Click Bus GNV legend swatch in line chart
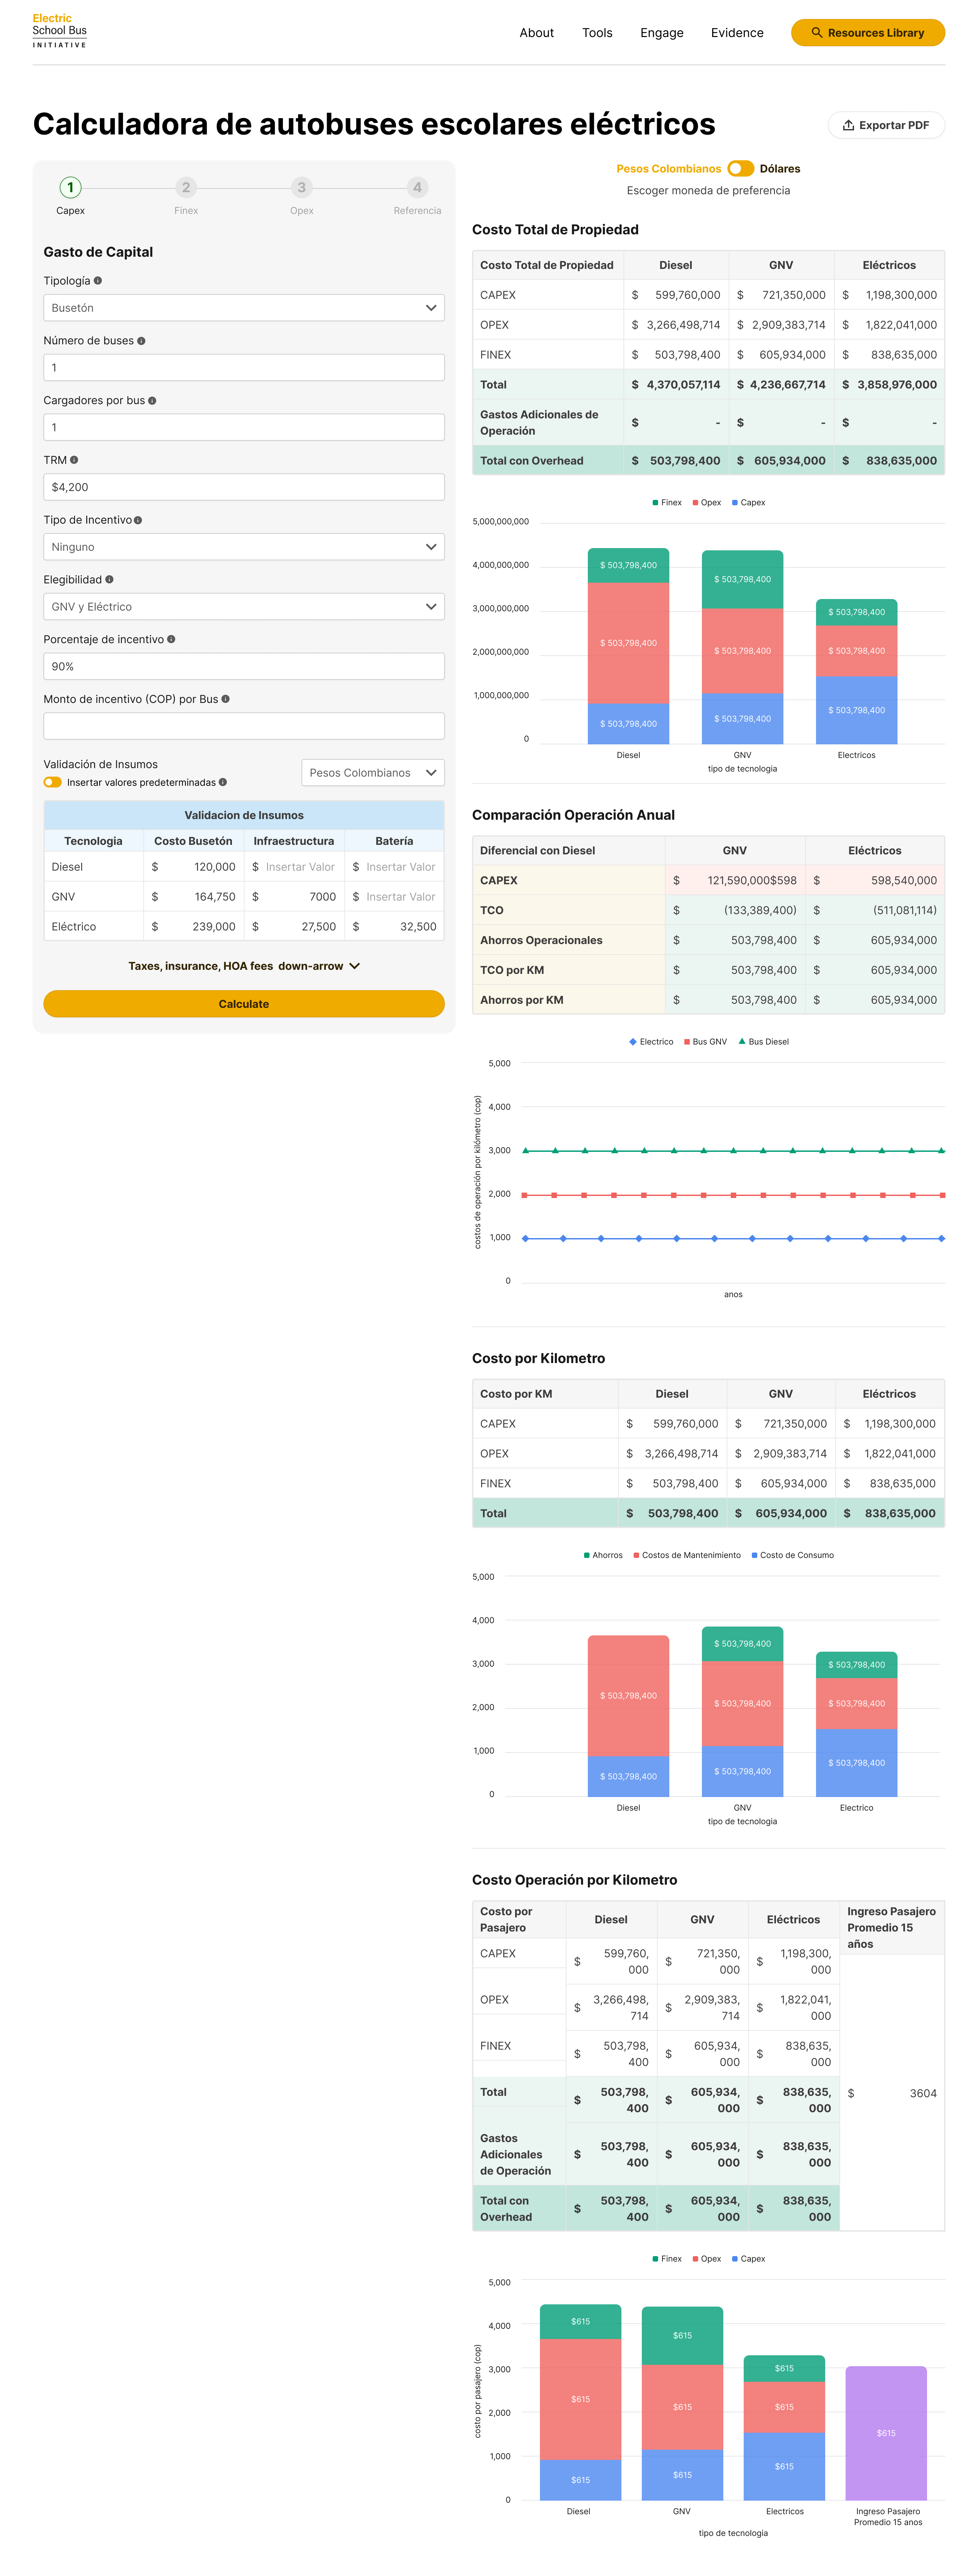Image resolution: width=978 pixels, height=2576 pixels. tap(687, 1042)
